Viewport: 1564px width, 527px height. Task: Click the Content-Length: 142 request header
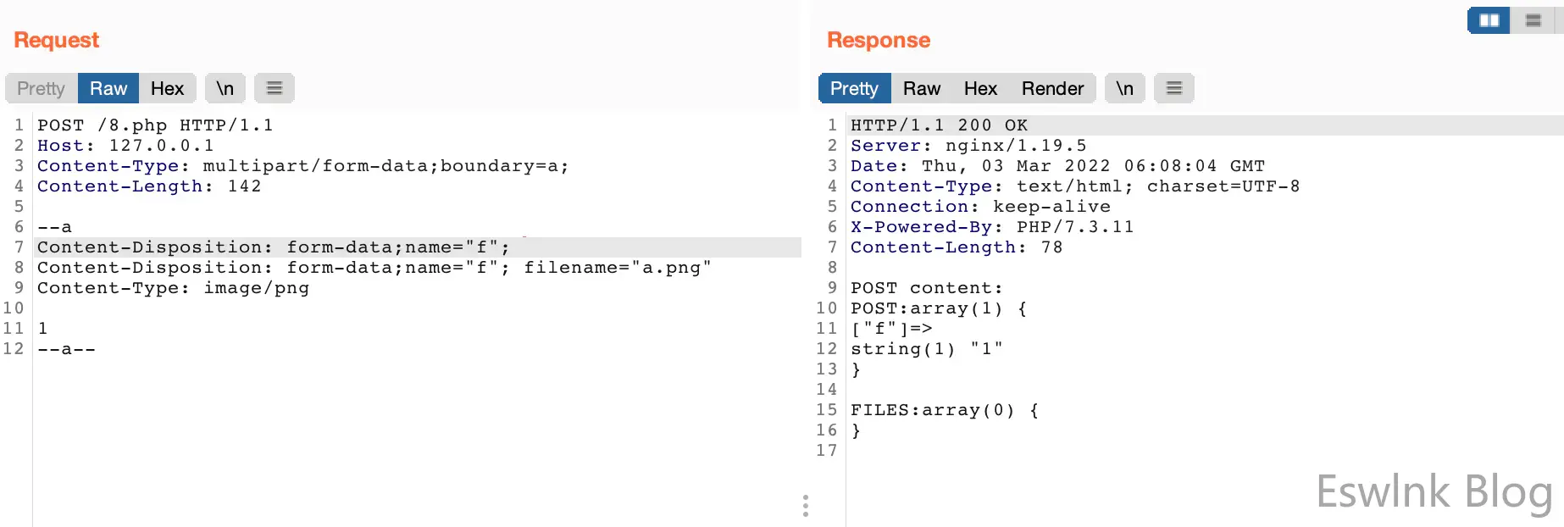(149, 186)
